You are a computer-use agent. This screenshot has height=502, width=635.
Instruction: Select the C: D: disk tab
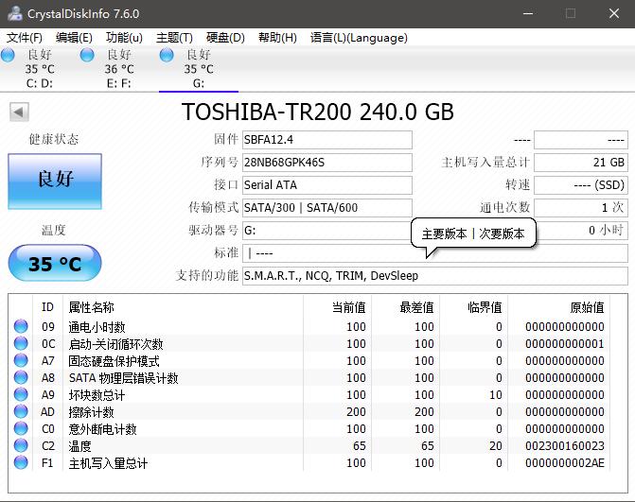[40, 69]
